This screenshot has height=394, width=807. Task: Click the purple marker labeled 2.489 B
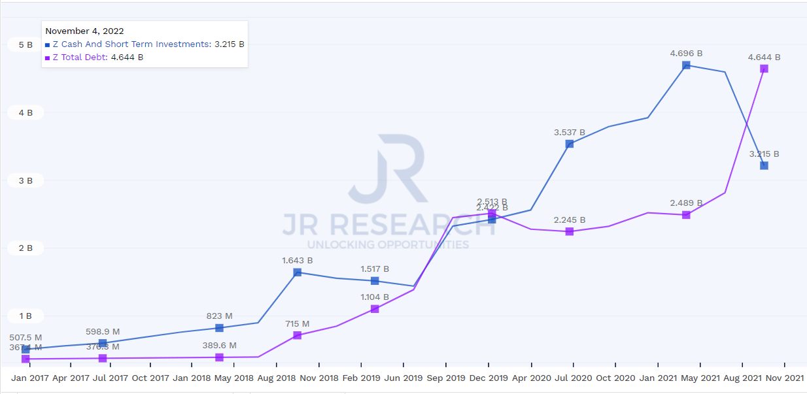(x=685, y=214)
